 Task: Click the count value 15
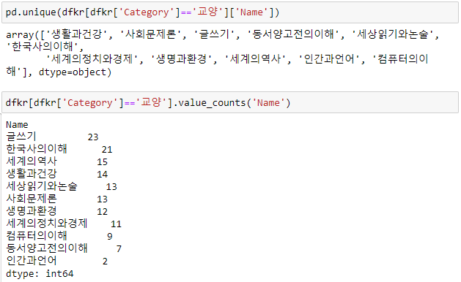pos(103,161)
